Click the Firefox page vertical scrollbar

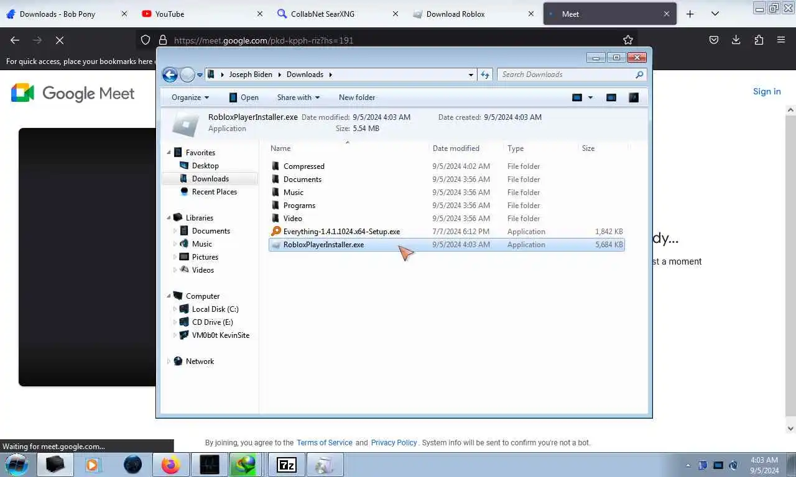pyautogui.click(x=791, y=269)
